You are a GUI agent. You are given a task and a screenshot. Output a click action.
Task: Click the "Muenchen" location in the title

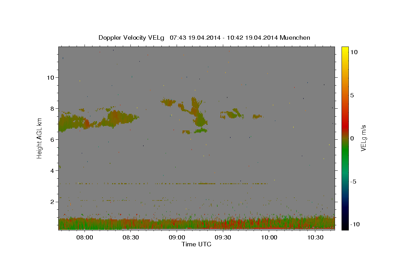coord(295,38)
